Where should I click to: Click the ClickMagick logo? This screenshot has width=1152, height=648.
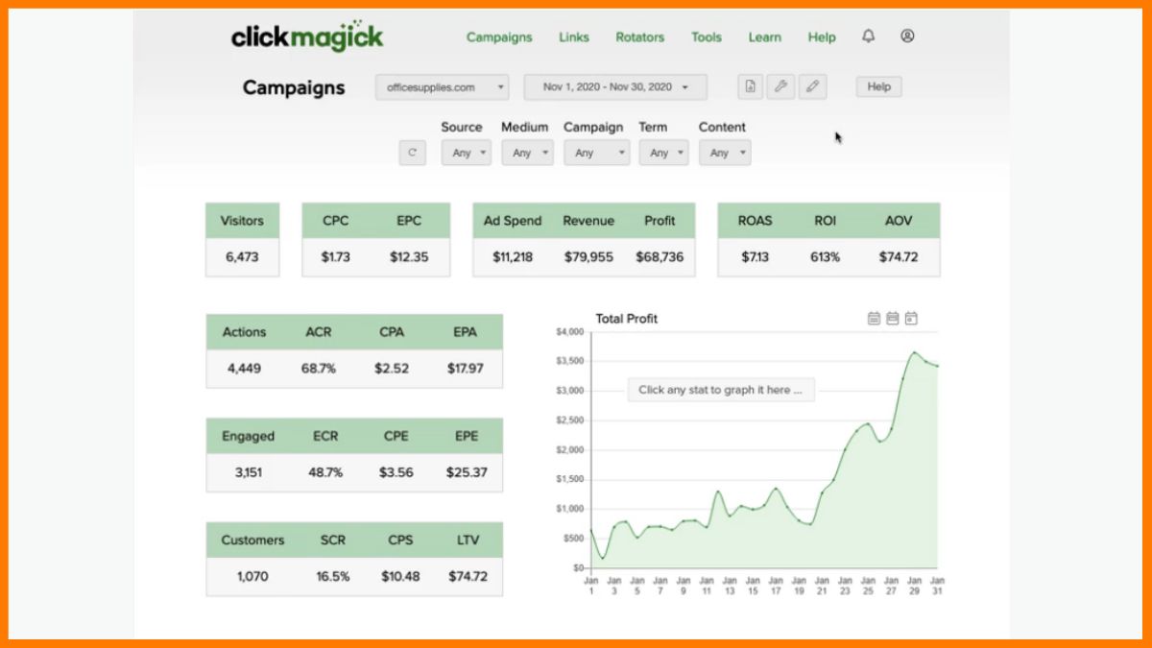click(x=307, y=36)
